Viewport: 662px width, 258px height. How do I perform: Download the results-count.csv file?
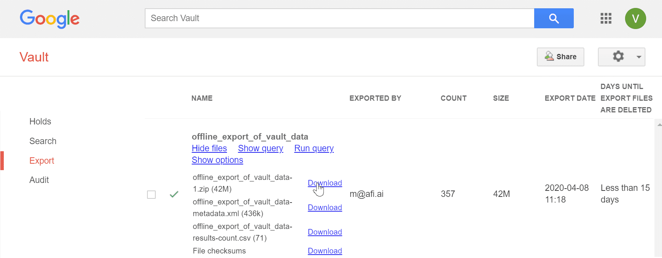pyautogui.click(x=325, y=232)
